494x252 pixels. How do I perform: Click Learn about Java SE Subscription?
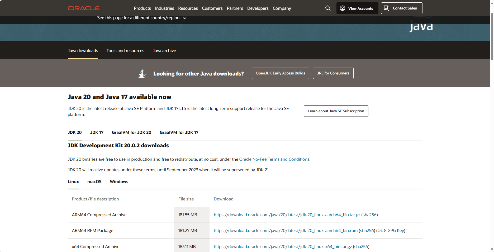336,111
